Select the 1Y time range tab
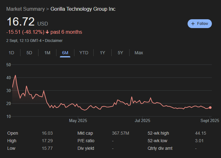Viewport: 221px width, 158px height. [x=102, y=53]
